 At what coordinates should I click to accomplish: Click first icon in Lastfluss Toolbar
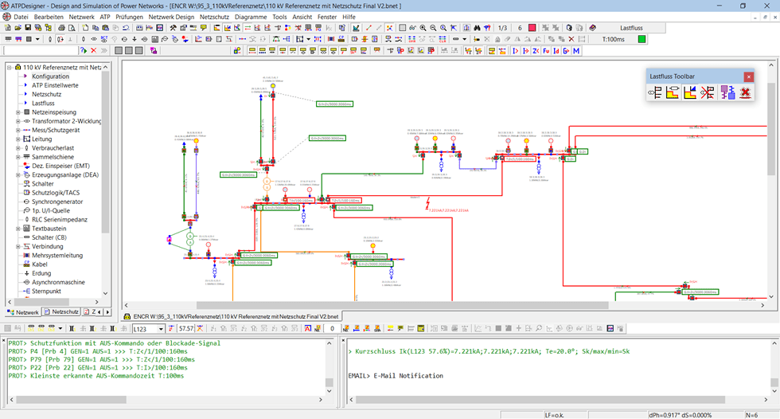coord(655,93)
